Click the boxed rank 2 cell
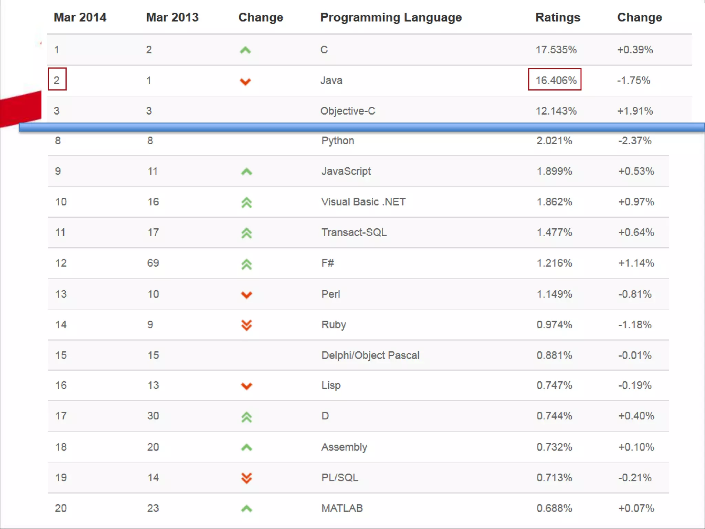705x529 pixels. 57,80
